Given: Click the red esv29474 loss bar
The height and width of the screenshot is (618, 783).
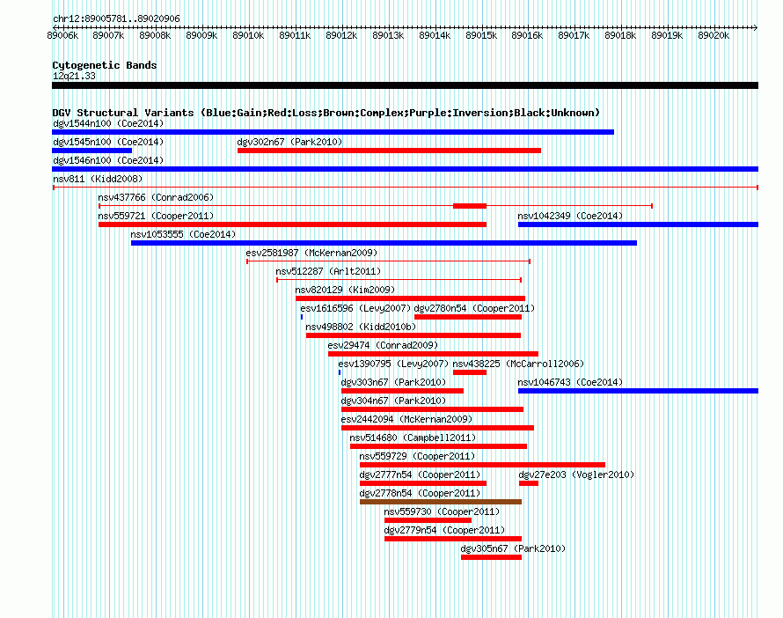Looking at the screenshot, I should 434,354.
